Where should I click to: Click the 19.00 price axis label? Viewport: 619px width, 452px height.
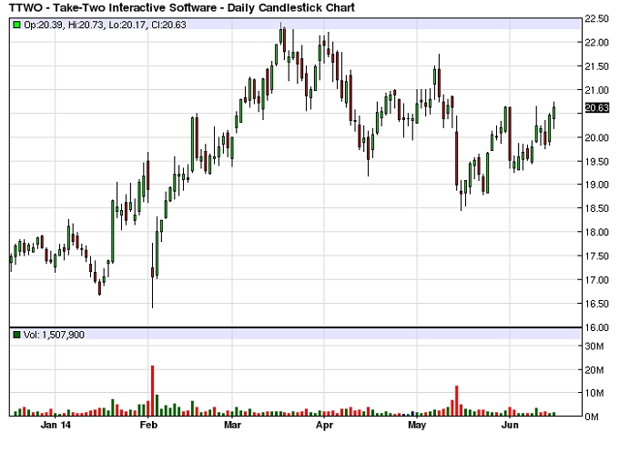[x=596, y=185]
